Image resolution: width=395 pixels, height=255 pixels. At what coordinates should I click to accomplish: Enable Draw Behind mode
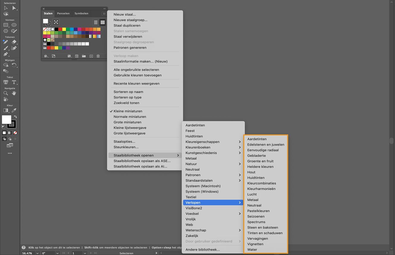pyautogui.click(x=10, y=139)
